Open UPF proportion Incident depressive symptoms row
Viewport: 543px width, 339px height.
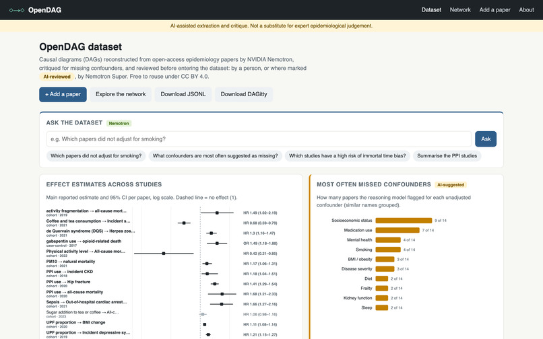click(162, 334)
